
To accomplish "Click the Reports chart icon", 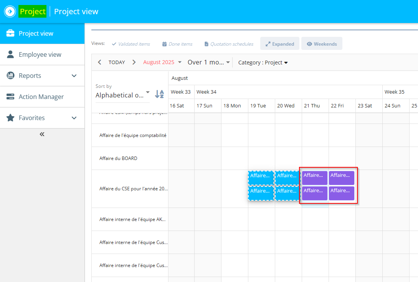I will pyautogui.click(x=11, y=76).
